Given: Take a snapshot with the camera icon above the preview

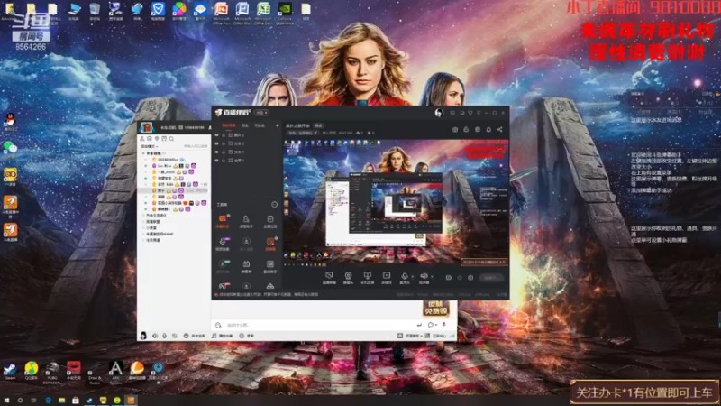Looking at the screenshot, I should pyautogui.click(x=455, y=129).
